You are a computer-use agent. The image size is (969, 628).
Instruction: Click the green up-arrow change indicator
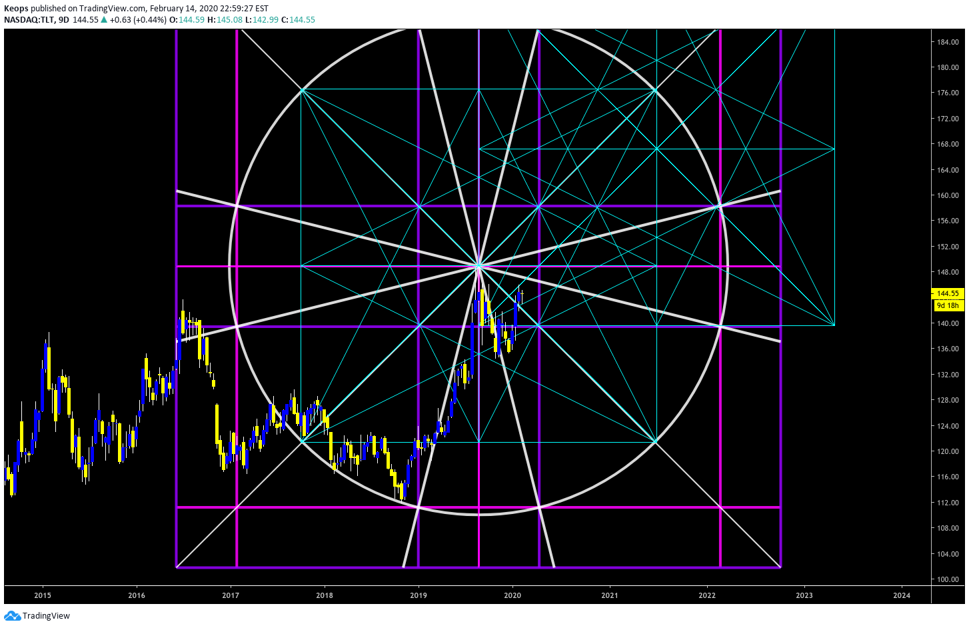coord(104,20)
